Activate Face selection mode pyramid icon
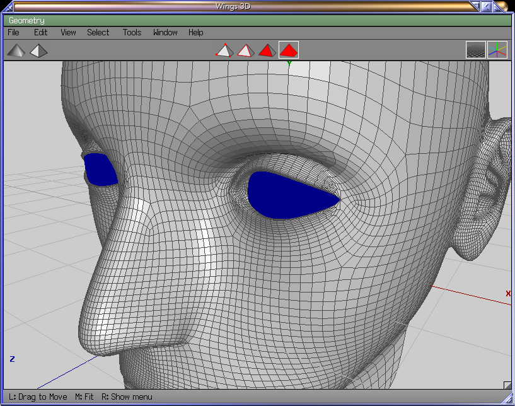This screenshot has height=406, width=515. pyautogui.click(x=267, y=50)
